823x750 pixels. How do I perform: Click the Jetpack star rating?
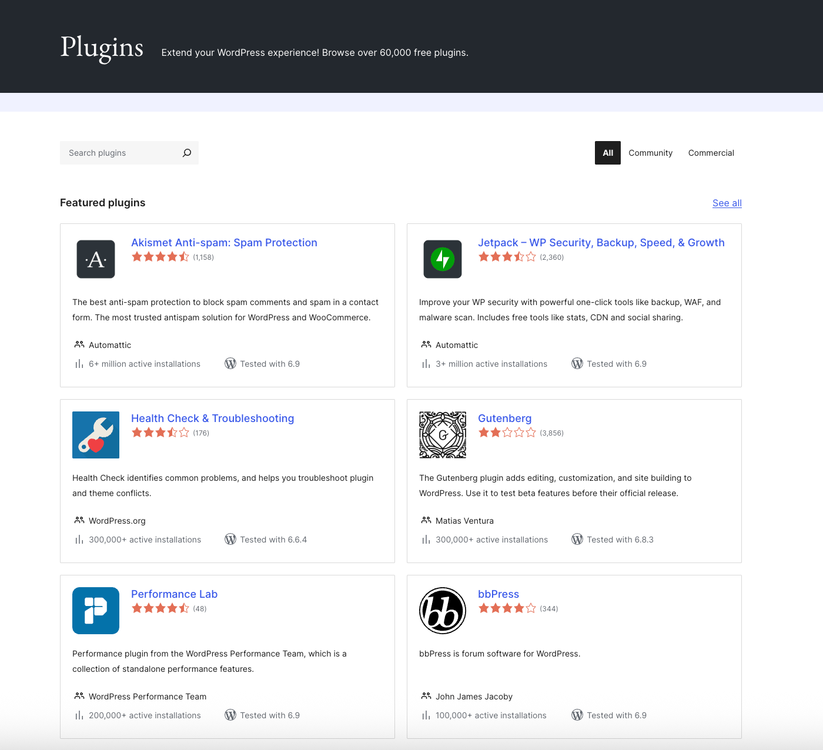coord(507,256)
